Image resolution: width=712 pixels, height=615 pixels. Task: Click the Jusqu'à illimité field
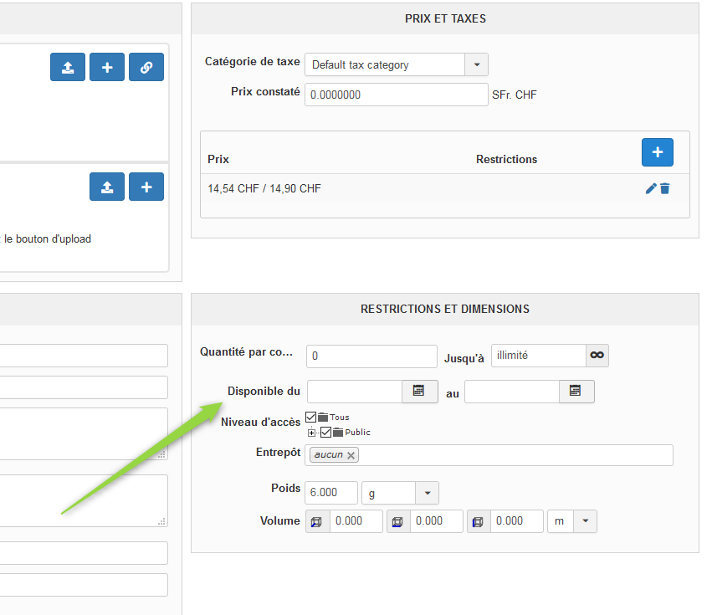click(x=539, y=355)
